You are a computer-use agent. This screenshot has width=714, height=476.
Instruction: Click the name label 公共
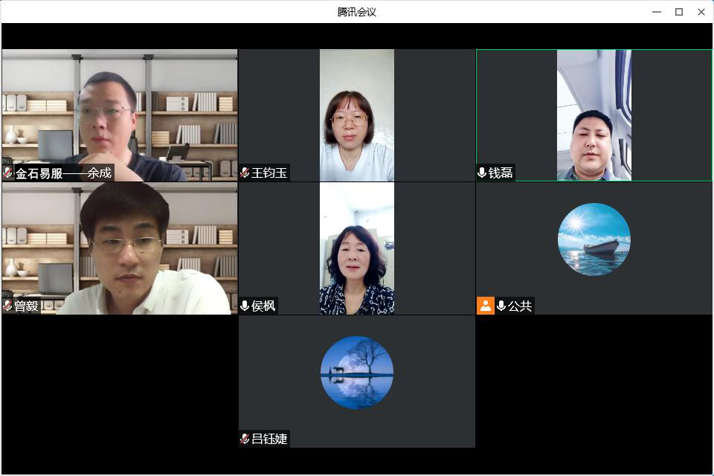[x=520, y=306]
